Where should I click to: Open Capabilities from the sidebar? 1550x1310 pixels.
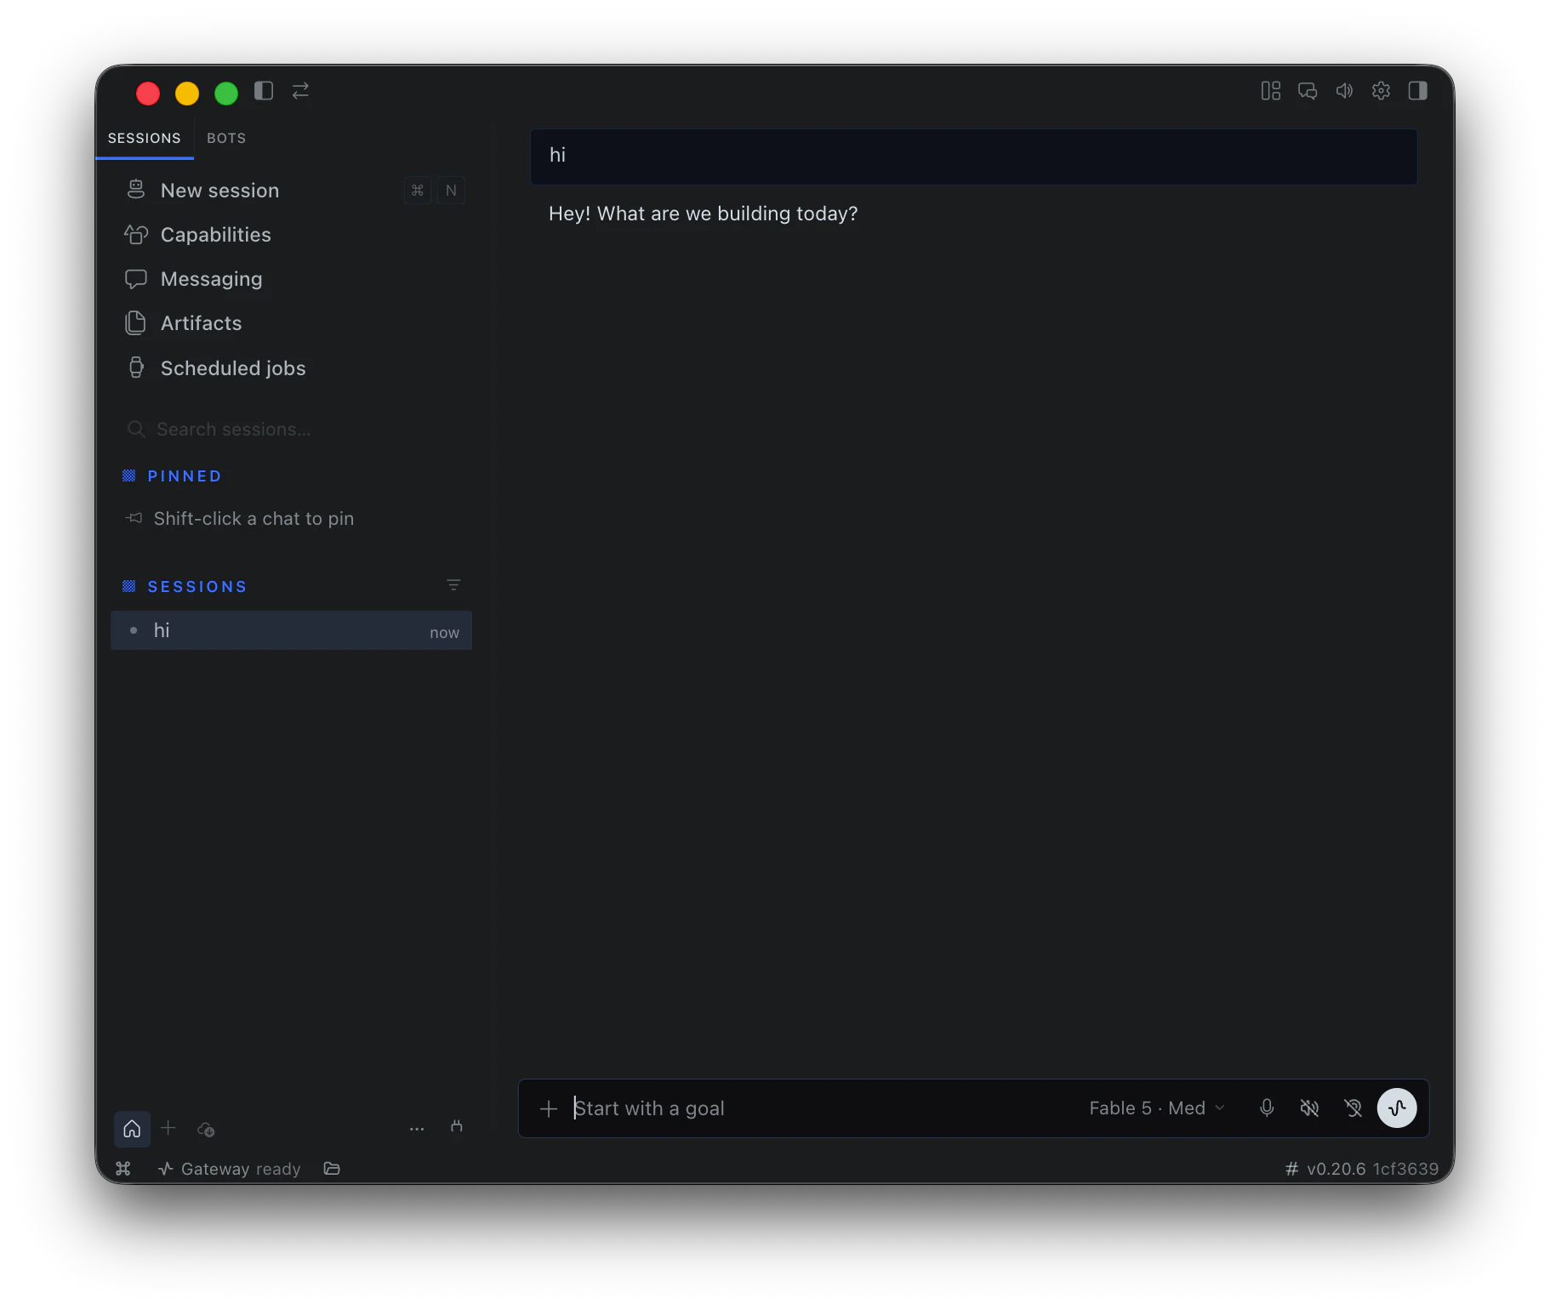point(291,235)
